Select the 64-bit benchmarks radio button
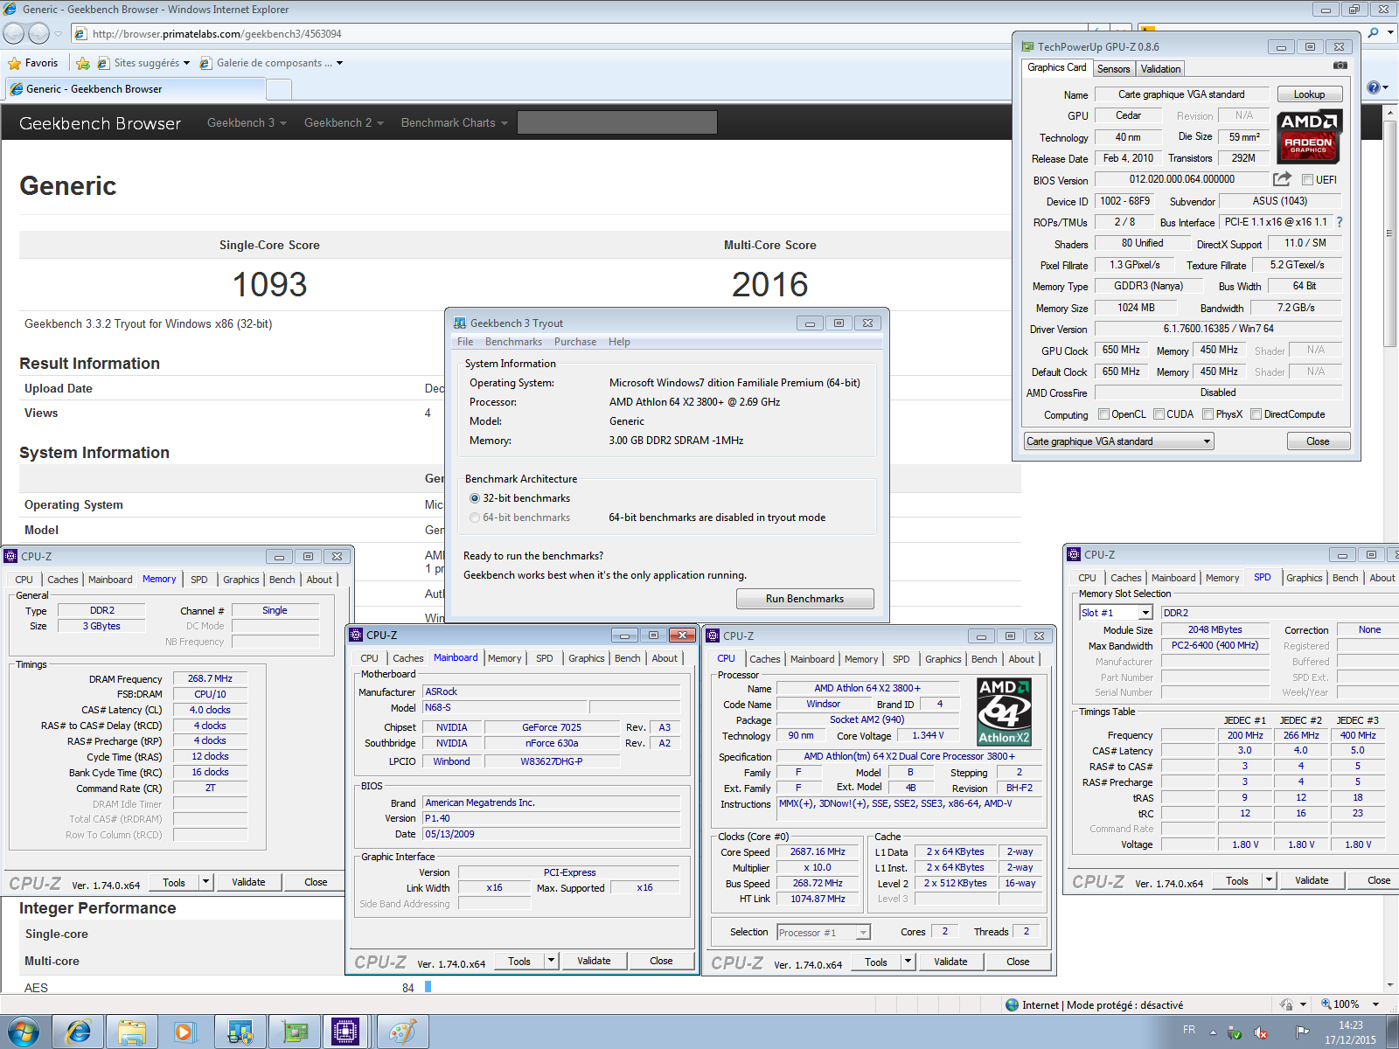The height and width of the screenshot is (1049, 1399). click(x=475, y=518)
